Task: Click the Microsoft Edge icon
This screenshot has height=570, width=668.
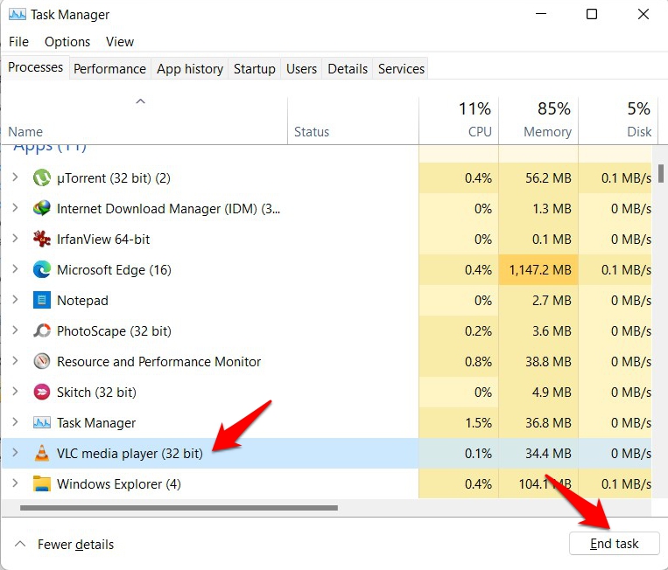Action: pyautogui.click(x=41, y=270)
